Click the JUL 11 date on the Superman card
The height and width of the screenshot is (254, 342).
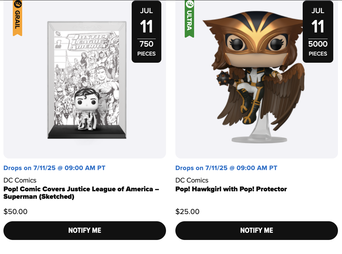[146, 21]
